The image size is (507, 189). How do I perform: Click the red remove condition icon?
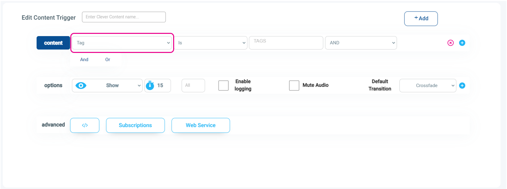click(x=450, y=43)
